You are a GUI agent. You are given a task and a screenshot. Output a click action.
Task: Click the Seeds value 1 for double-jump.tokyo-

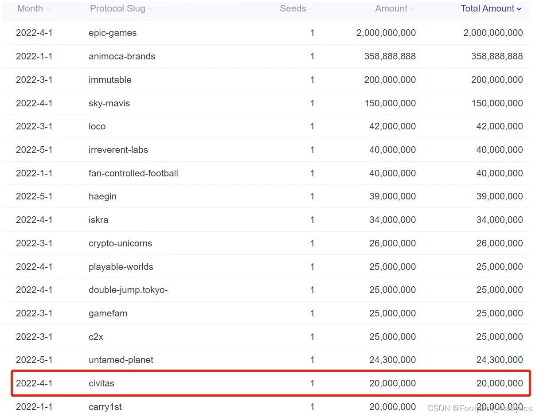coord(312,290)
